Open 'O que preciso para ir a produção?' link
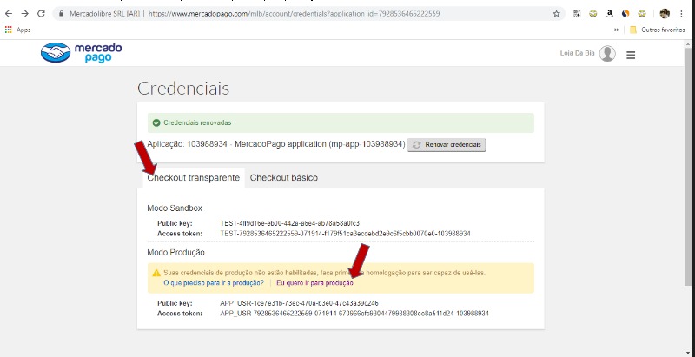The width and height of the screenshot is (695, 357). click(x=214, y=282)
